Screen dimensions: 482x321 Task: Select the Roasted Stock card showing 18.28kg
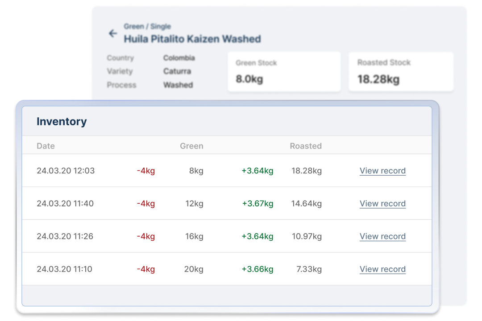(400, 71)
